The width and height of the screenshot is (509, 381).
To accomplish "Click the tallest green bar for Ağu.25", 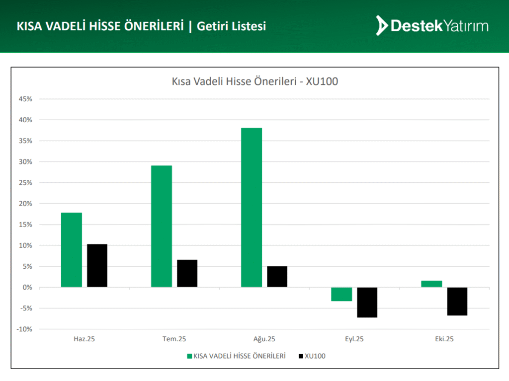I will click(252, 207).
